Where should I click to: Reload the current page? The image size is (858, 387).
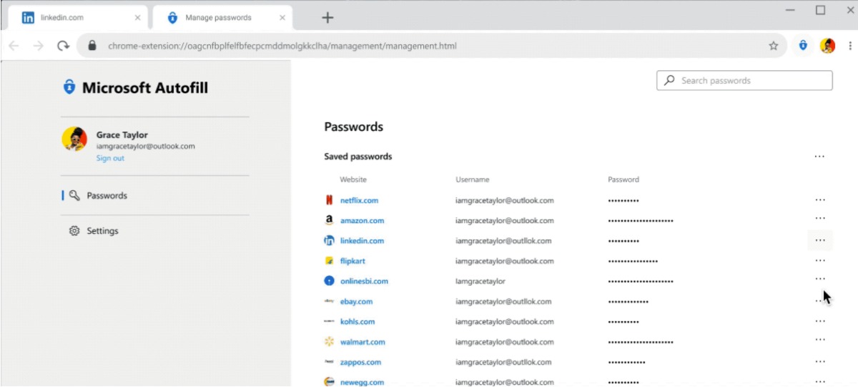tap(63, 46)
